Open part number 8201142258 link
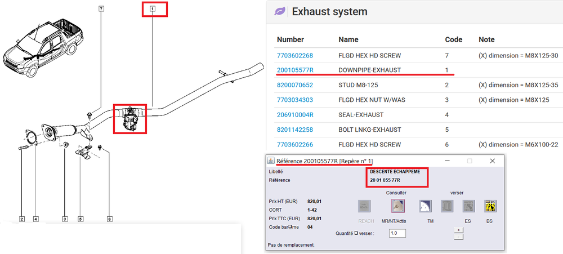The width and height of the screenshot is (563, 254). pos(294,130)
